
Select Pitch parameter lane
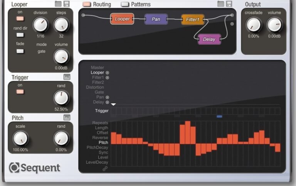(x=103, y=142)
